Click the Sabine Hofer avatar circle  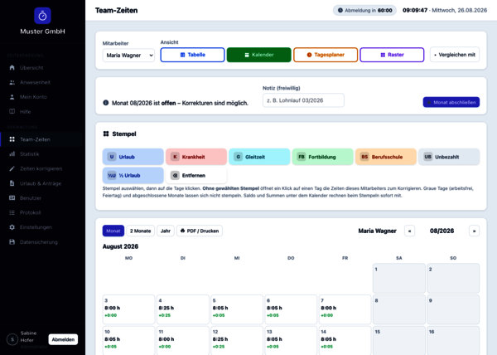pos(12,340)
